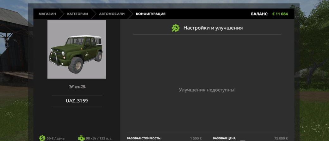Go back to Магазин breadcrumb

(47, 14)
